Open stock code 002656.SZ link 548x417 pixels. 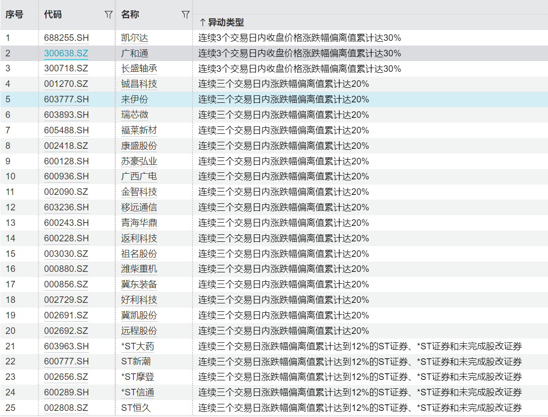66,377
